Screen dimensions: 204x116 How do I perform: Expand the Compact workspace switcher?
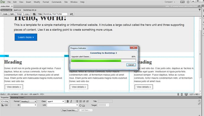[170, 2]
